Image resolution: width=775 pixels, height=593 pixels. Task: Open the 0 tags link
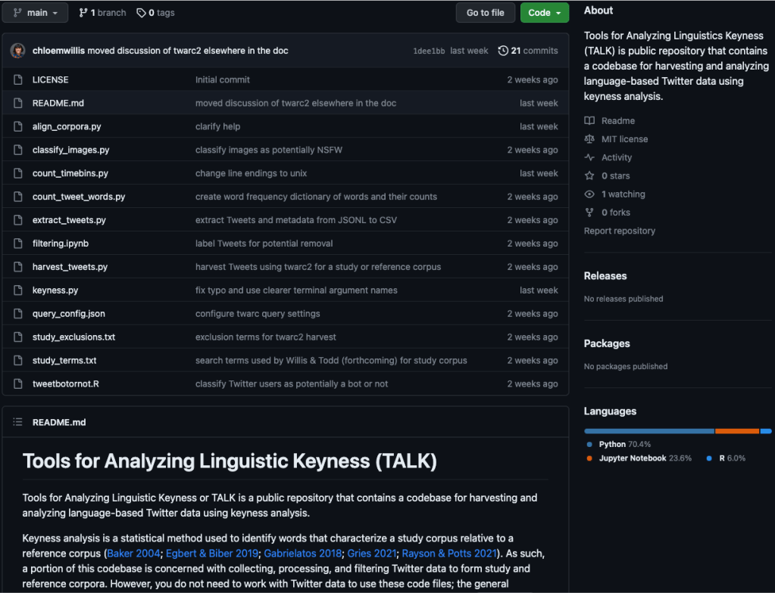click(x=155, y=13)
